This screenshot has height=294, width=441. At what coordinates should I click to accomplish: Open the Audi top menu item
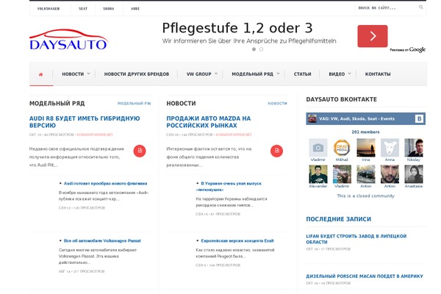(135, 9)
